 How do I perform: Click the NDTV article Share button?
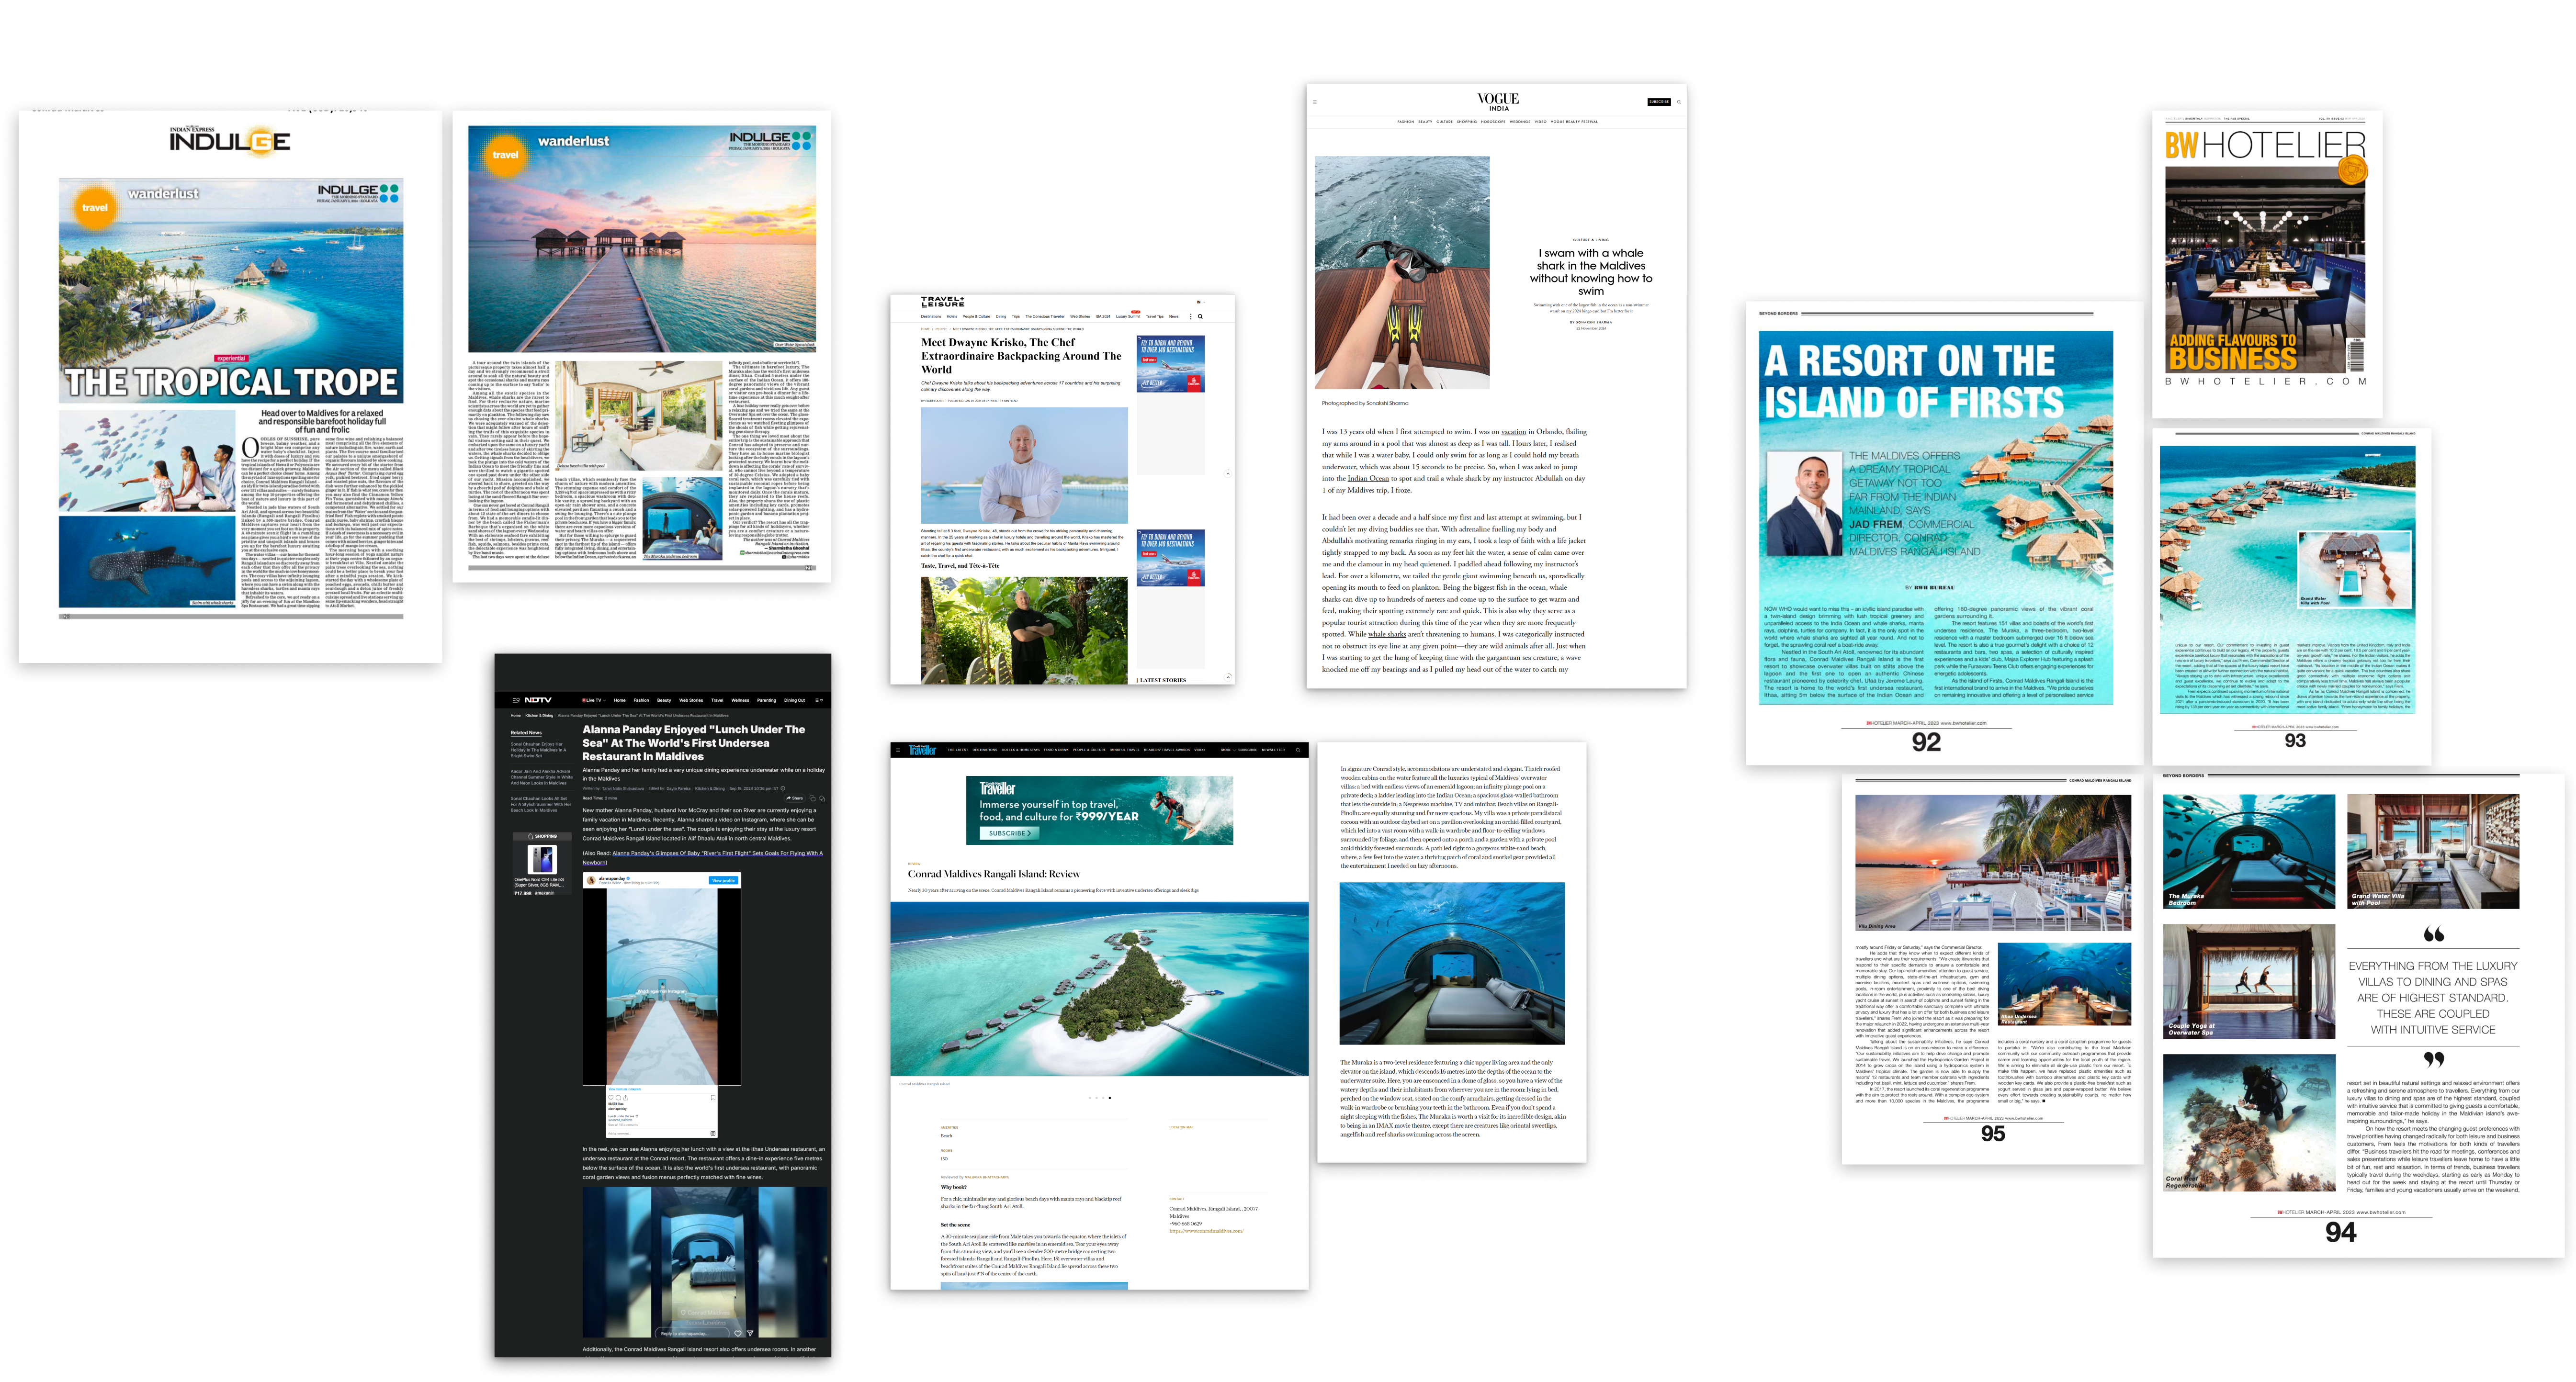794,798
